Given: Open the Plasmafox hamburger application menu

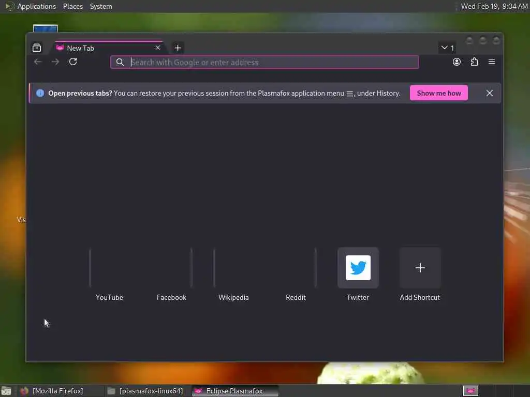Looking at the screenshot, I should 492,62.
